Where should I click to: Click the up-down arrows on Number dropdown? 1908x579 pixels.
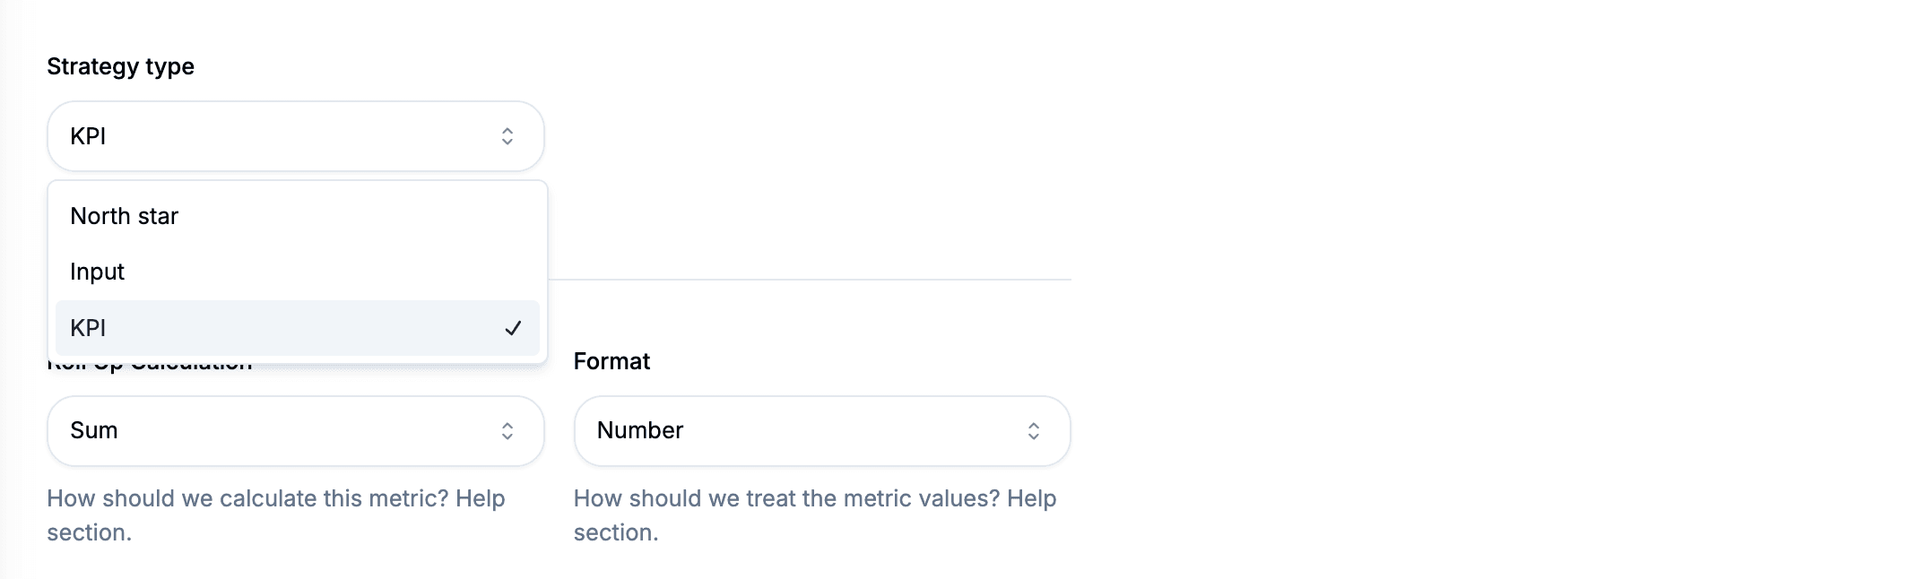click(1033, 431)
